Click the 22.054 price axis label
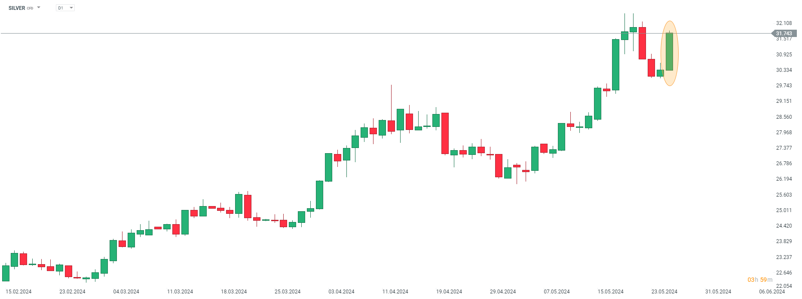Viewport: 802px width, 299px height. 784,286
